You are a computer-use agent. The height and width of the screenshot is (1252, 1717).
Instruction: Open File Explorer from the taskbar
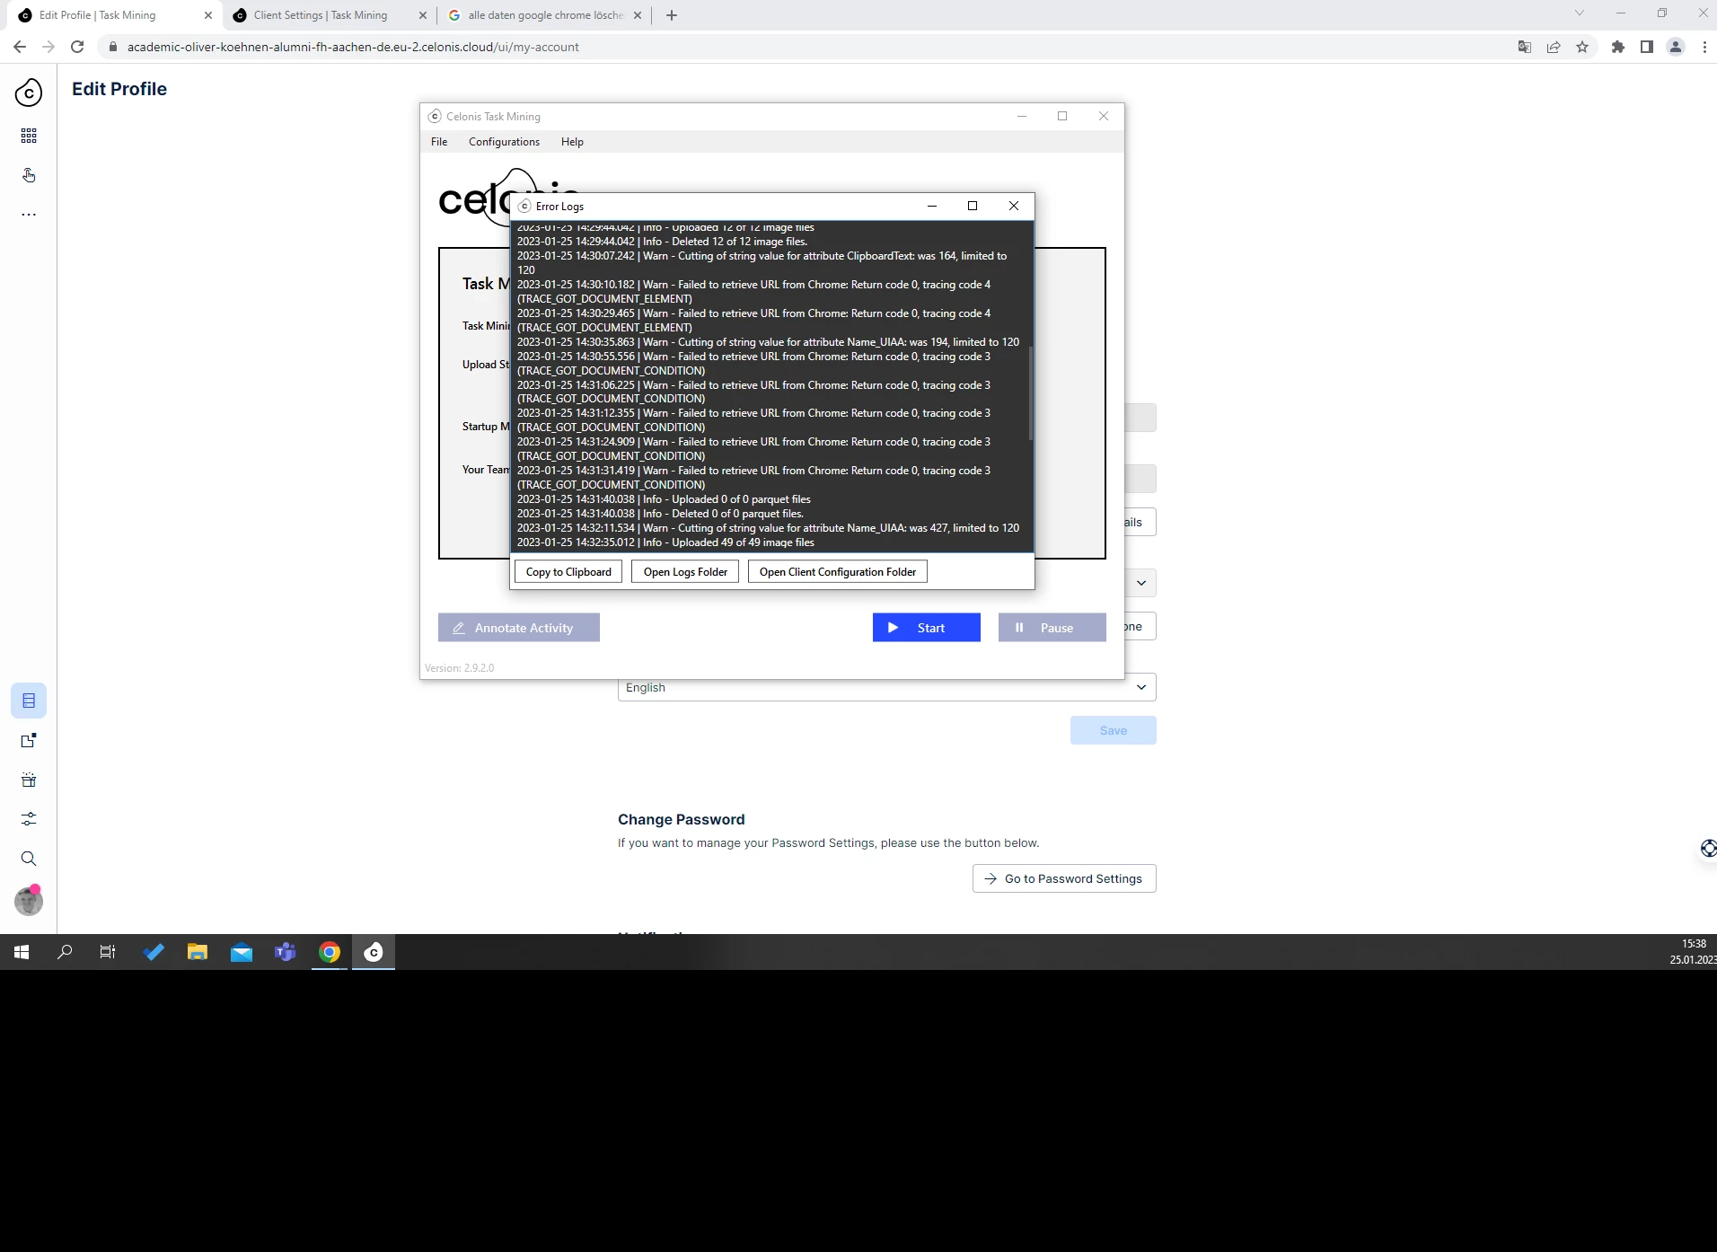click(x=197, y=952)
